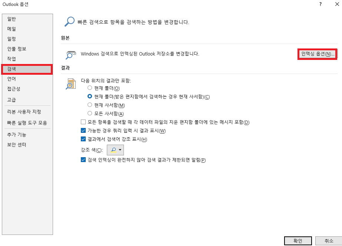Select the 현재 폴더(O) radio button
The height and width of the screenshot is (246, 342).
pos(90,88)
